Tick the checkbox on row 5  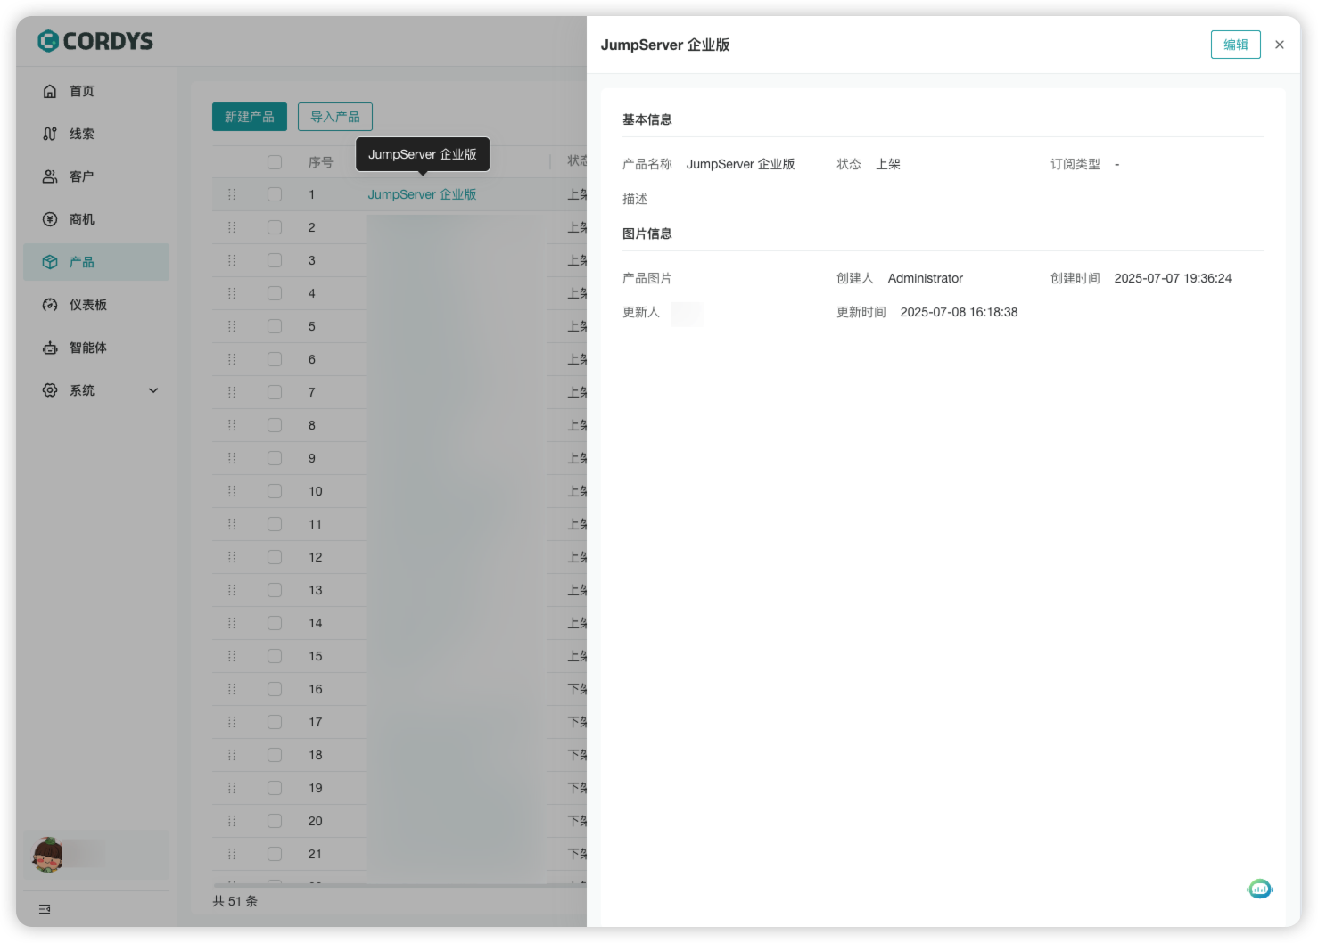click(274, 325)
